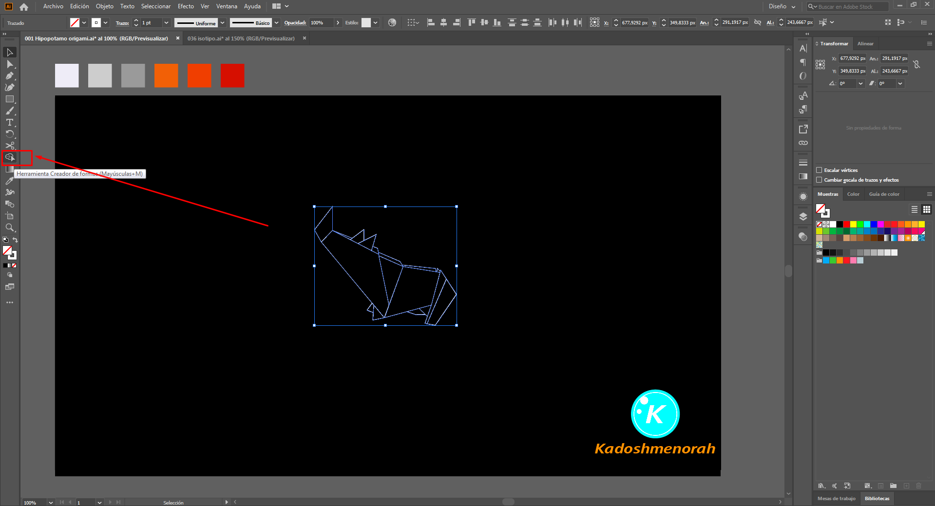Open the Layers panel icon
This screenshot has height=506, width=935.
point(803,217)
